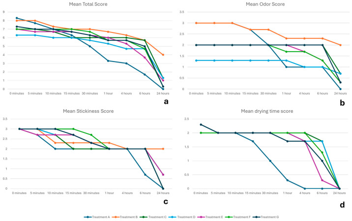Click the Treatment A legend entry
This screenshot has height=221, width=352.
(97, 217)
